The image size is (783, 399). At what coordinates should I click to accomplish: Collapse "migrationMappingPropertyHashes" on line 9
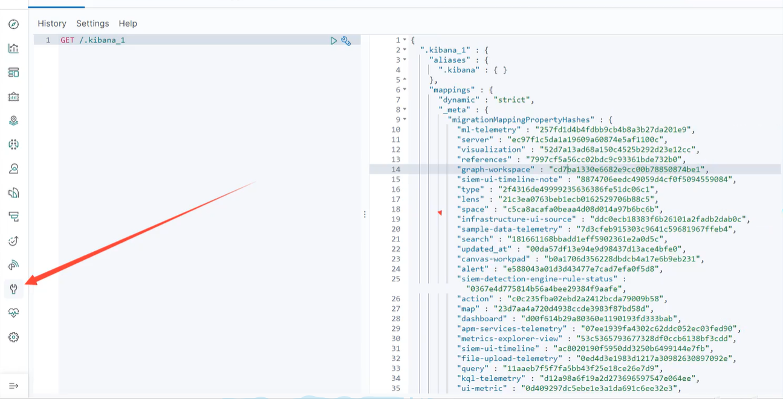click(x=404, y=120)
